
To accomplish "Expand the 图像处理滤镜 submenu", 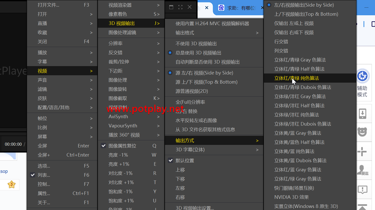I will (131, 33).
